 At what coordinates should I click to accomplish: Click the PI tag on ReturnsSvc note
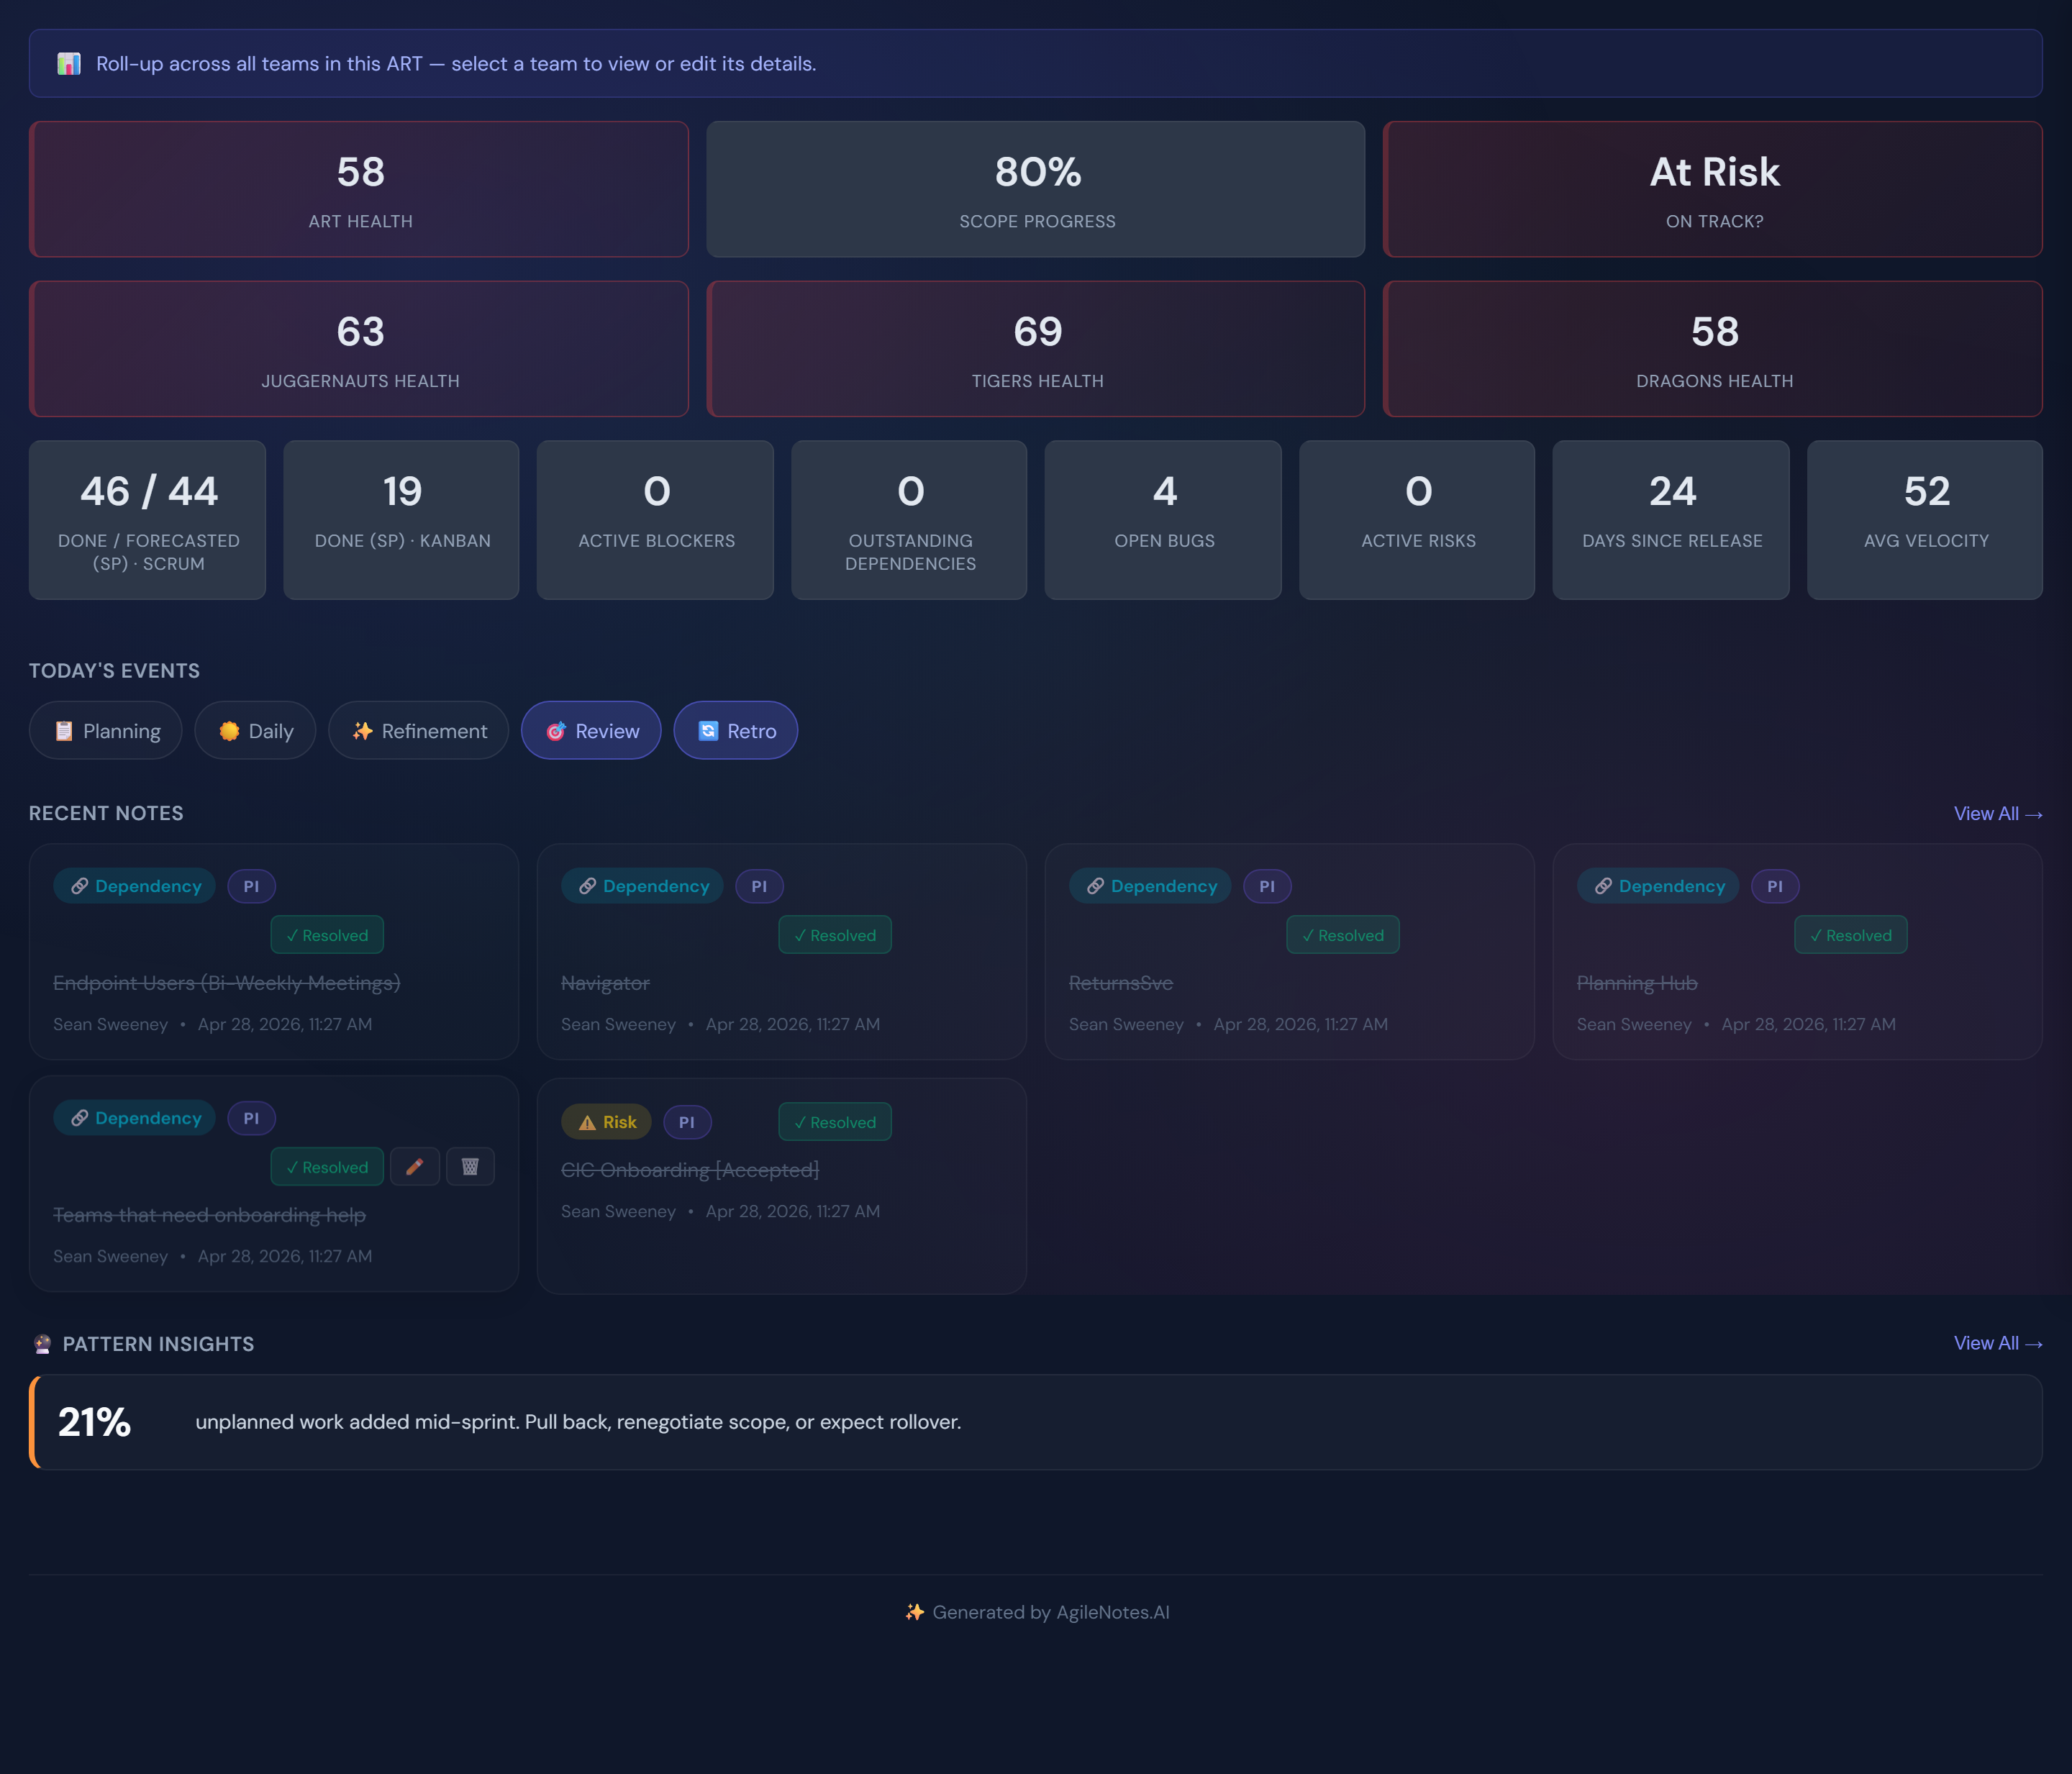click(x=1267, y=886)
